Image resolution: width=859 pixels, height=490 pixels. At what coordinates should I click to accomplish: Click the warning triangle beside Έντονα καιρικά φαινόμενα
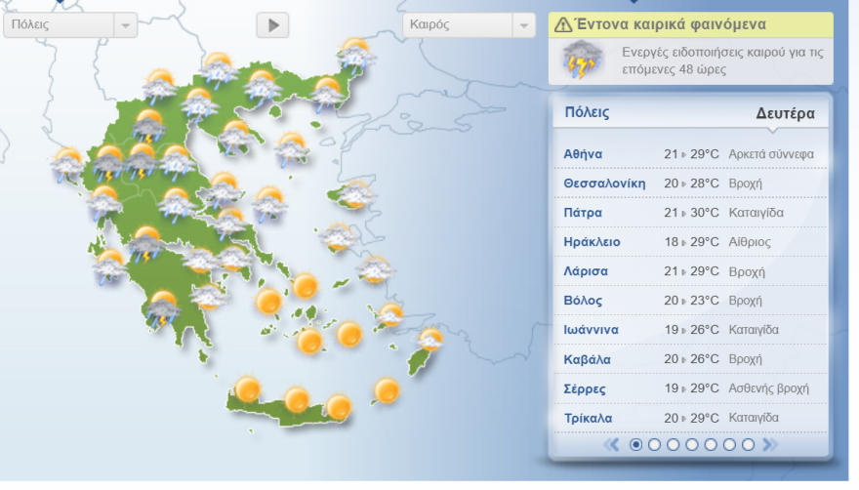(x=563, y=24)
